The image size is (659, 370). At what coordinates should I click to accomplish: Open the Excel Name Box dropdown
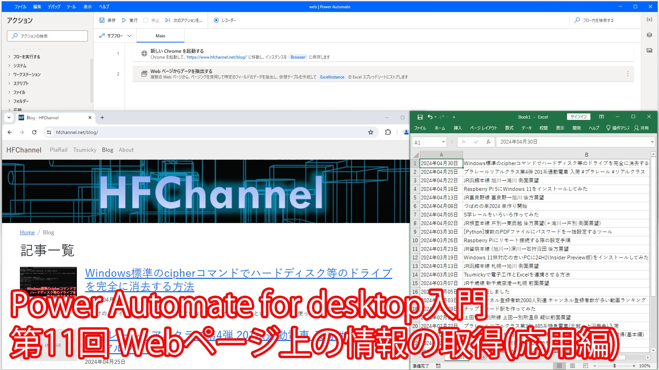pyautogui.click(x=443, y=142)
